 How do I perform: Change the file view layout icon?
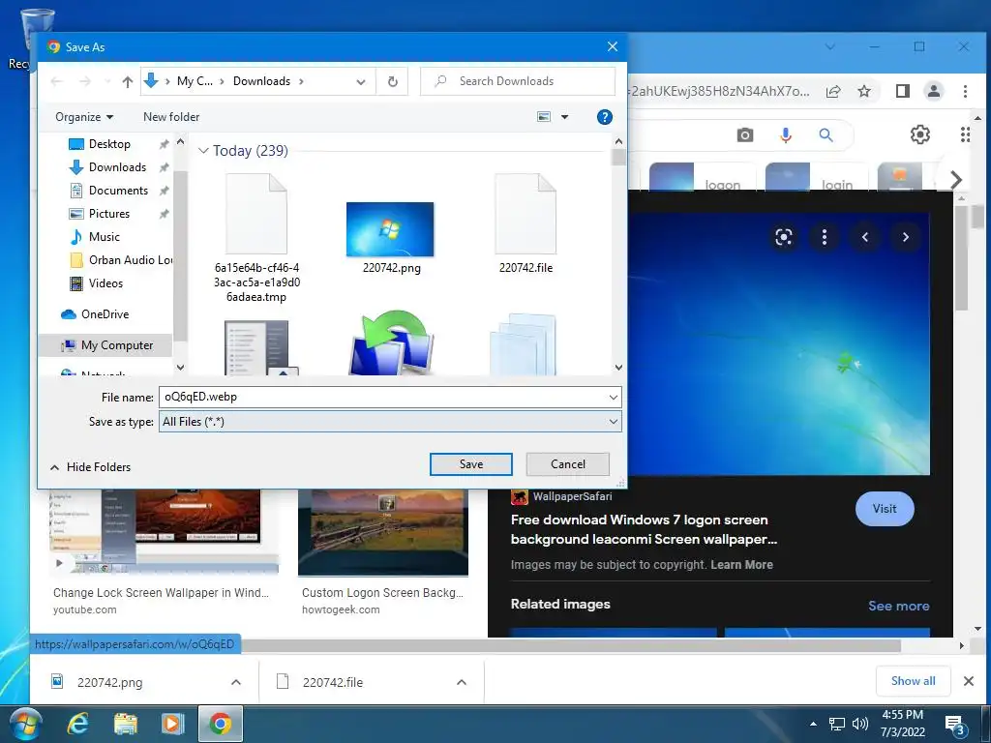tap(544, 117)
